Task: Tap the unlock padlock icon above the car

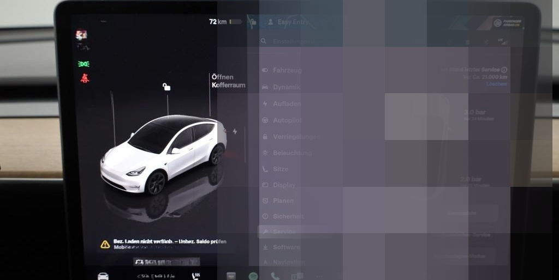Action: [166, 87]
